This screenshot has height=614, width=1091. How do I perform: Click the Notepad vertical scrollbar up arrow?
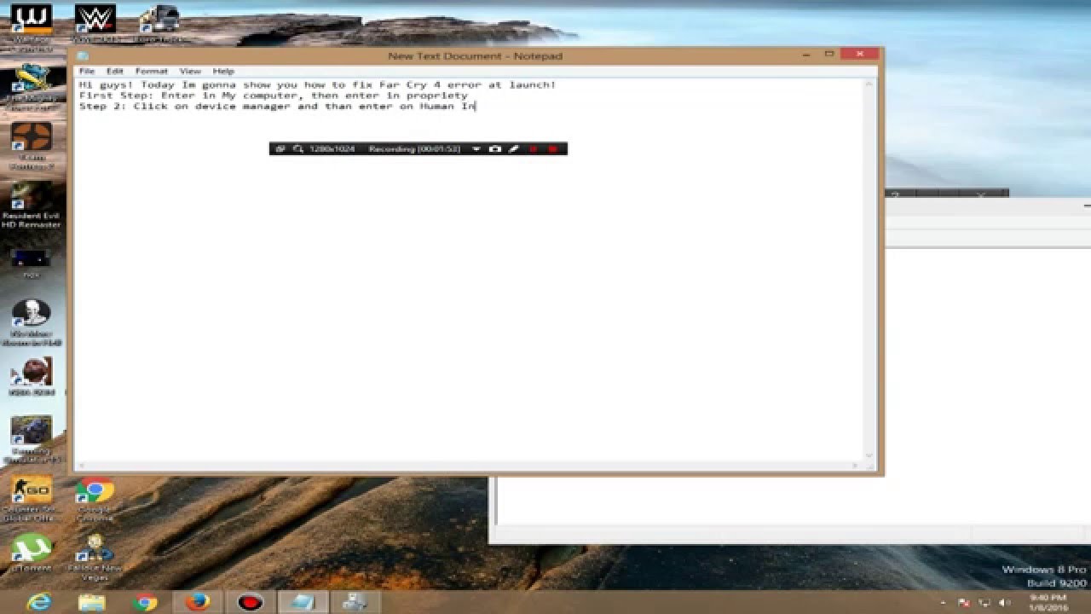[x=870, y=85]
